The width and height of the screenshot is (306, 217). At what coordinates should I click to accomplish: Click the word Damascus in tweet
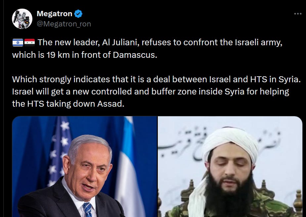(x=135, y=55)
